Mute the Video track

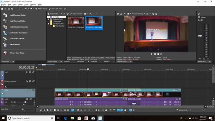[30, 90]
